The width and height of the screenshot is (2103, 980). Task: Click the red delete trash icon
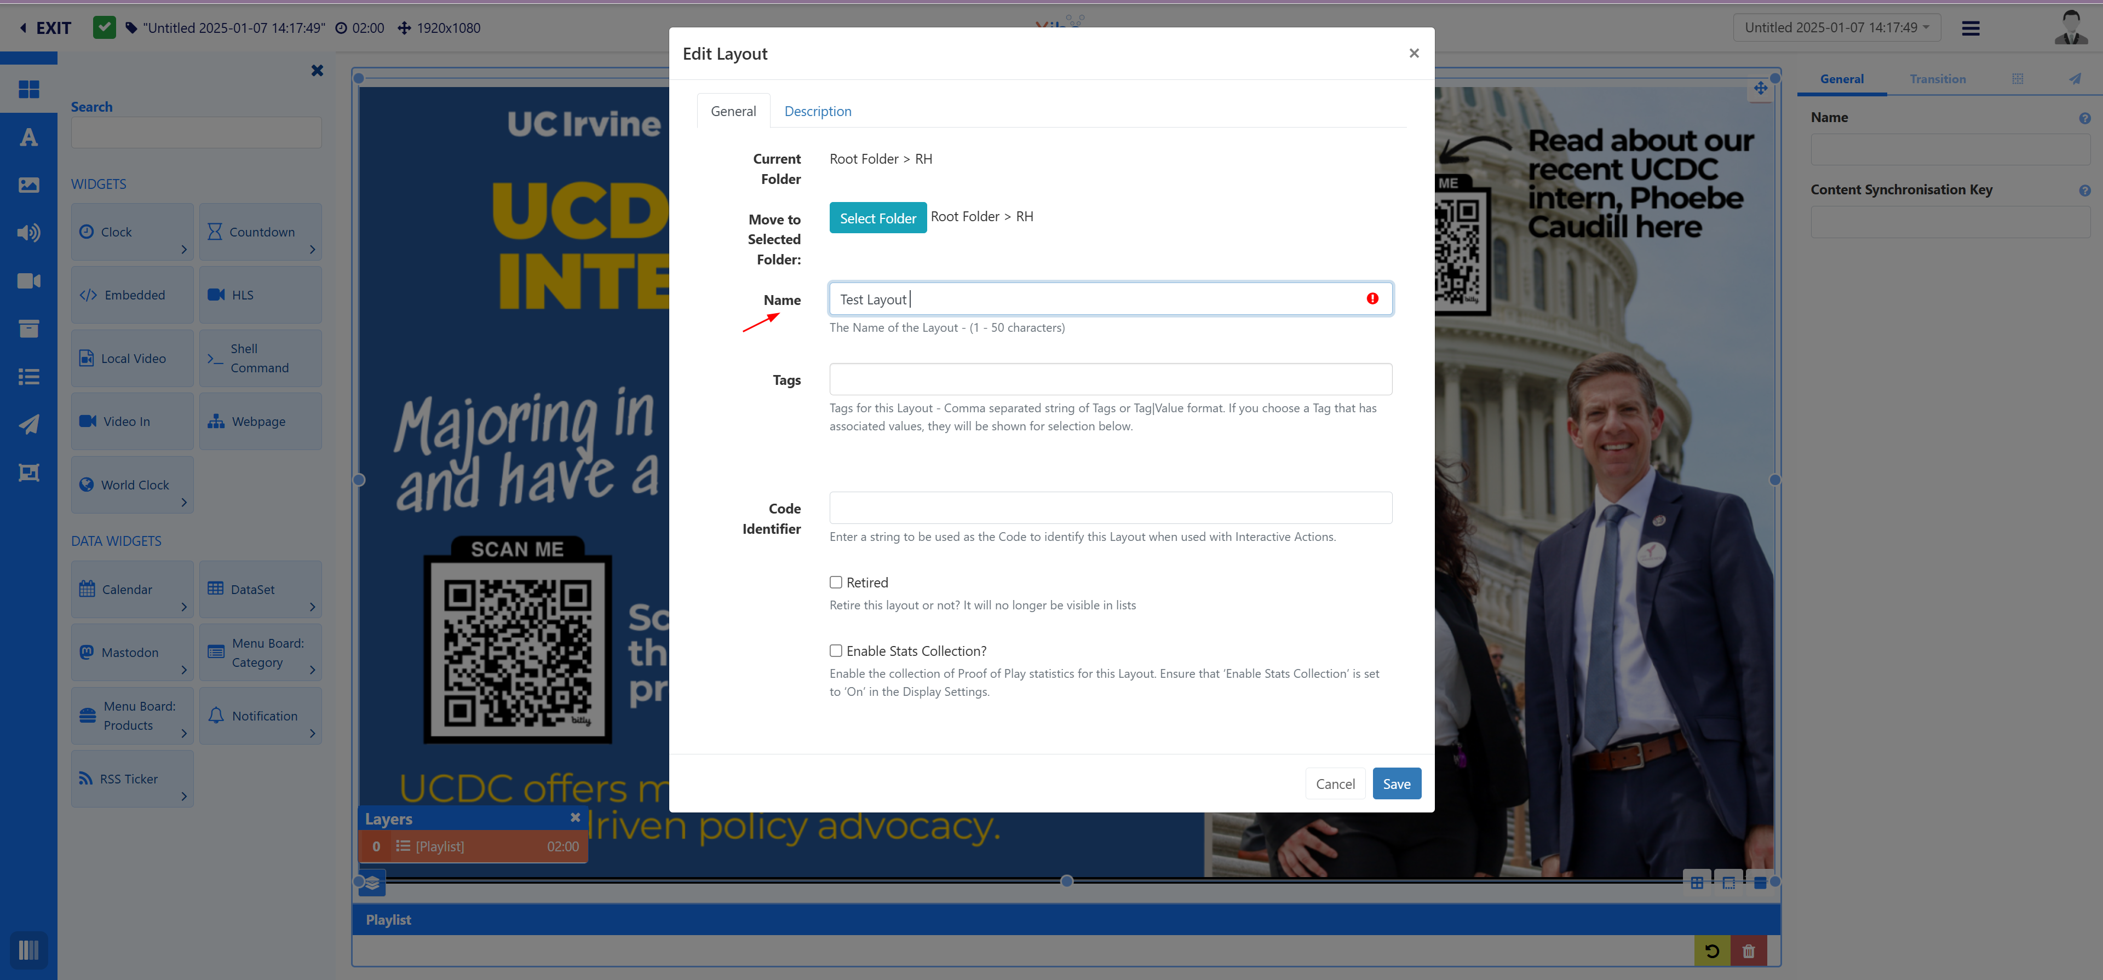1748,950
